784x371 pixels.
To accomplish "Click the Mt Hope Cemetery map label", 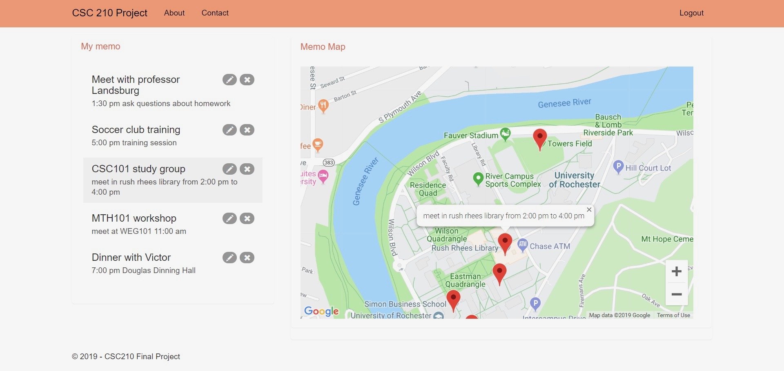I will (667, 239).
